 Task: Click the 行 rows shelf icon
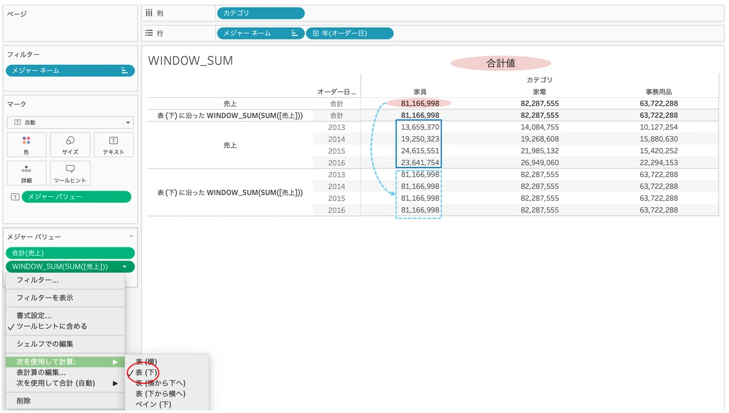[149, 33]
